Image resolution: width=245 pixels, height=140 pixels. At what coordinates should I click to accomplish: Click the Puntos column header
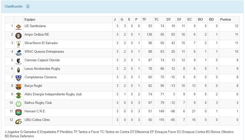(x=225, y=20)
